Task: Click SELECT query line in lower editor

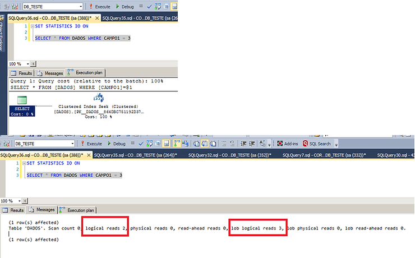Action: click(75, 175)
